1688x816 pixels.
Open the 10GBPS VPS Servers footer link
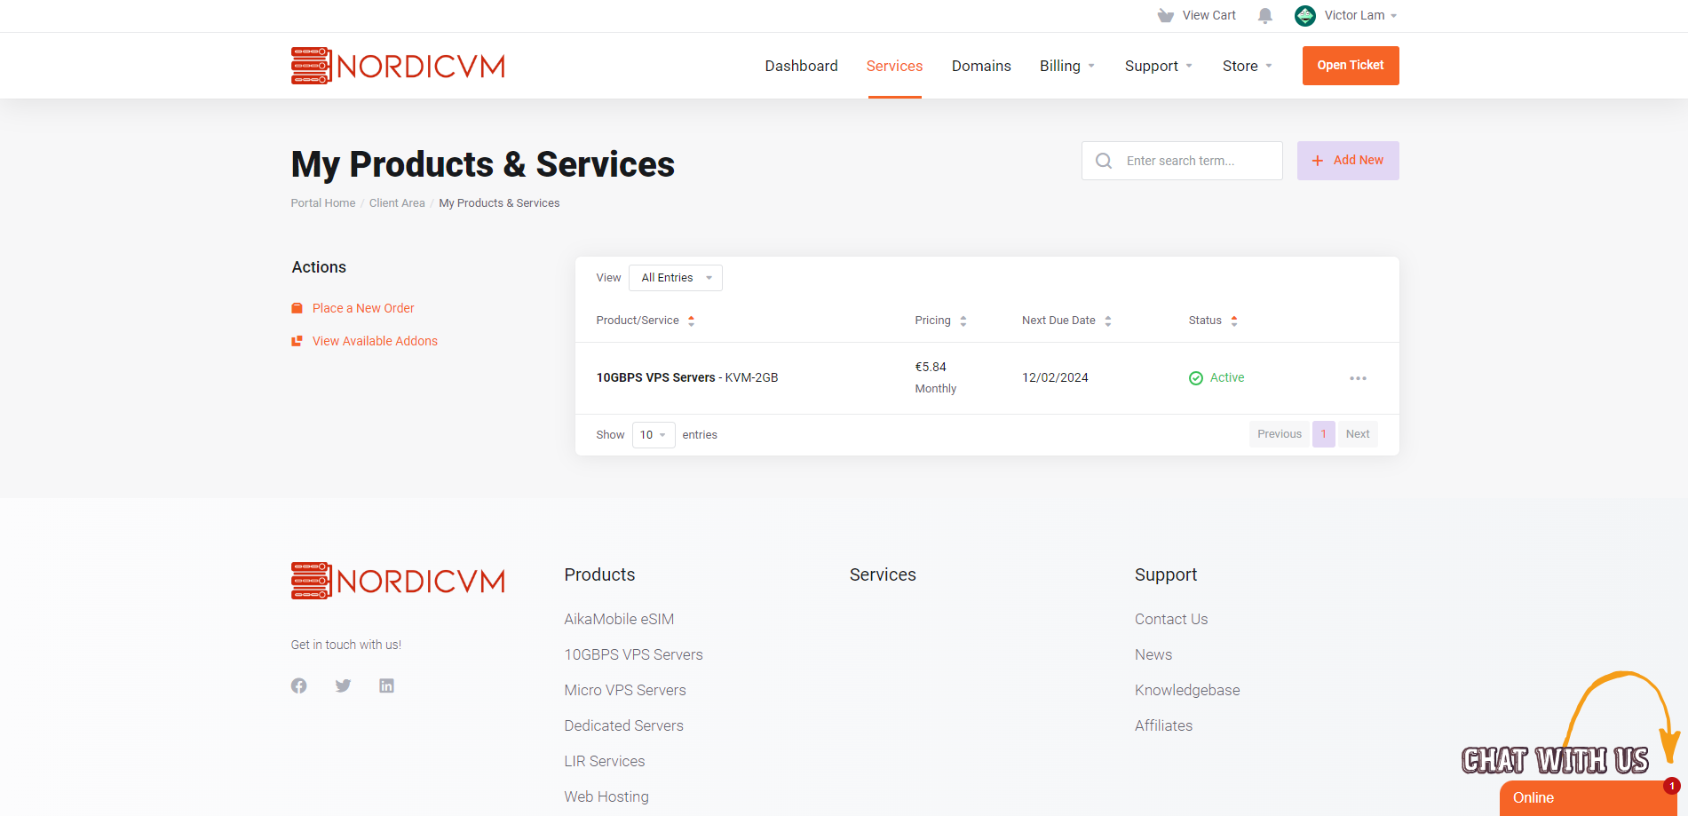coord(633,654)
